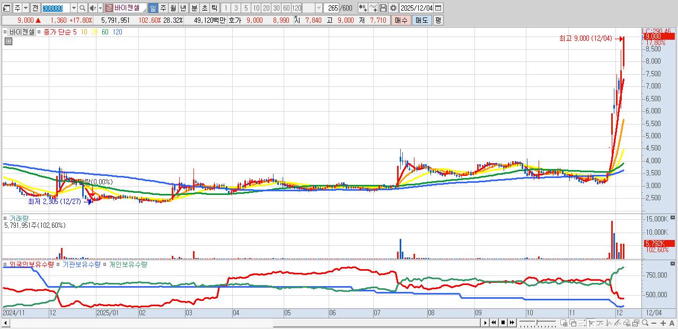This screenshot has width=678, height=329.
Task: Click the fast-forward playback button
Action: [x=512, y=323]
